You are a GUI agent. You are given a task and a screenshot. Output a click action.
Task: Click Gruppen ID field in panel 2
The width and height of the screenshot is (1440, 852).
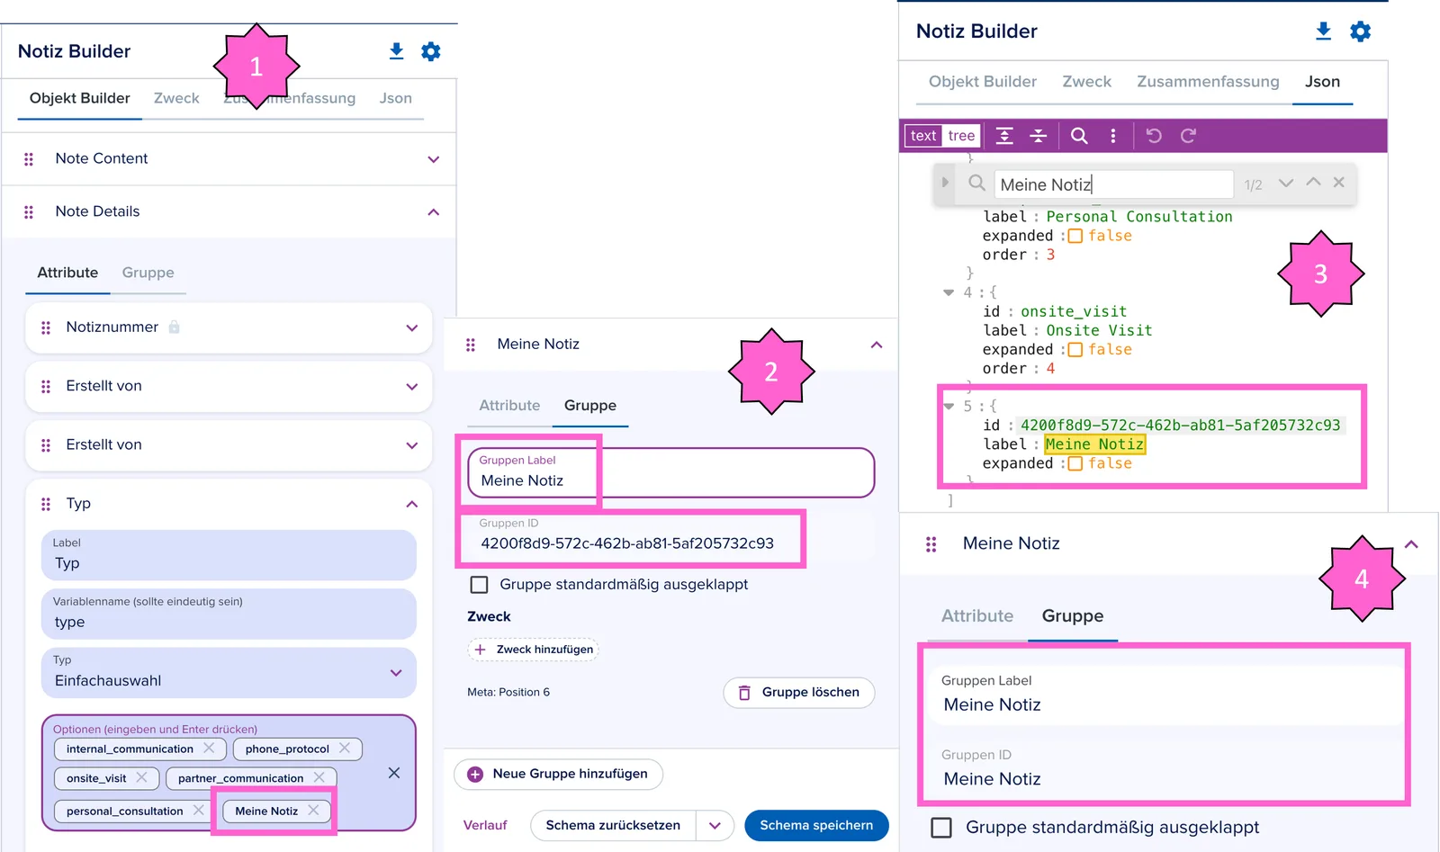[670, 536]
